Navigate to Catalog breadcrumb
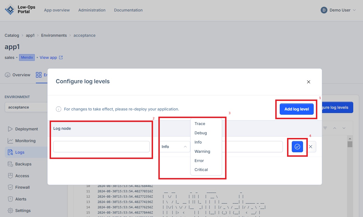363x217 pixels. pos(12,35)
